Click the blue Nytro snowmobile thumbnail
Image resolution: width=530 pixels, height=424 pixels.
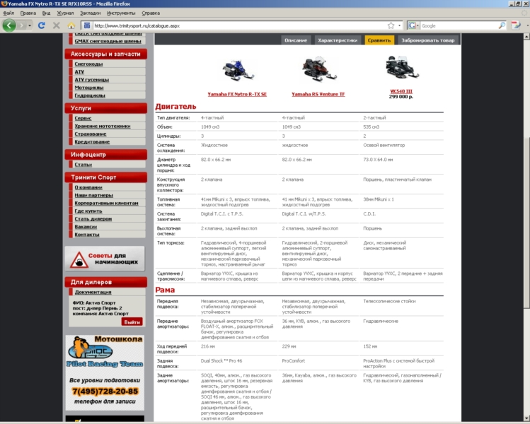pos(238,70)
